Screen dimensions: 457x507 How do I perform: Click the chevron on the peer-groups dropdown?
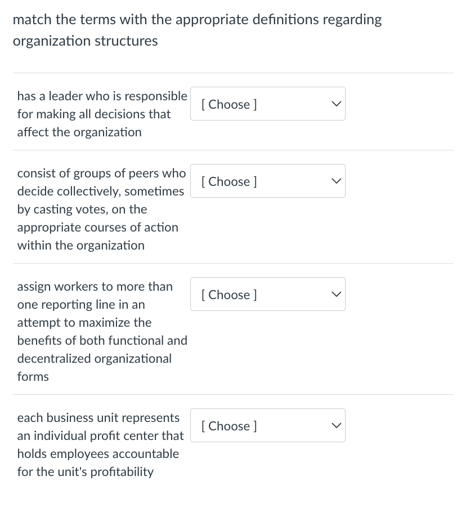pyautogui.click(x=335, y=180)
